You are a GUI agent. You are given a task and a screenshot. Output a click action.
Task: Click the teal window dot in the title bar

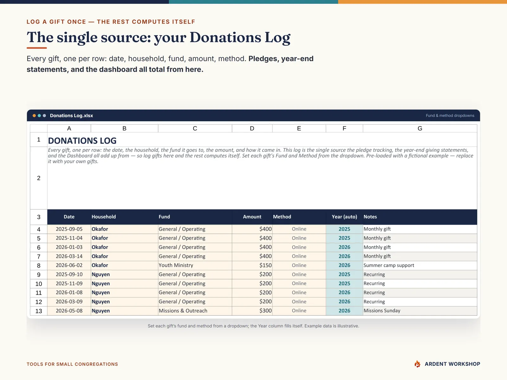[39, 116]
